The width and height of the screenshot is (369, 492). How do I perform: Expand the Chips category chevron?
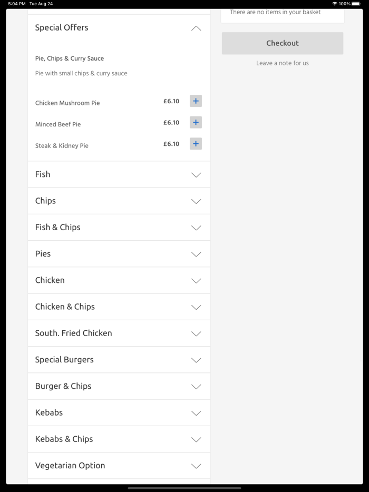(196, 201)
